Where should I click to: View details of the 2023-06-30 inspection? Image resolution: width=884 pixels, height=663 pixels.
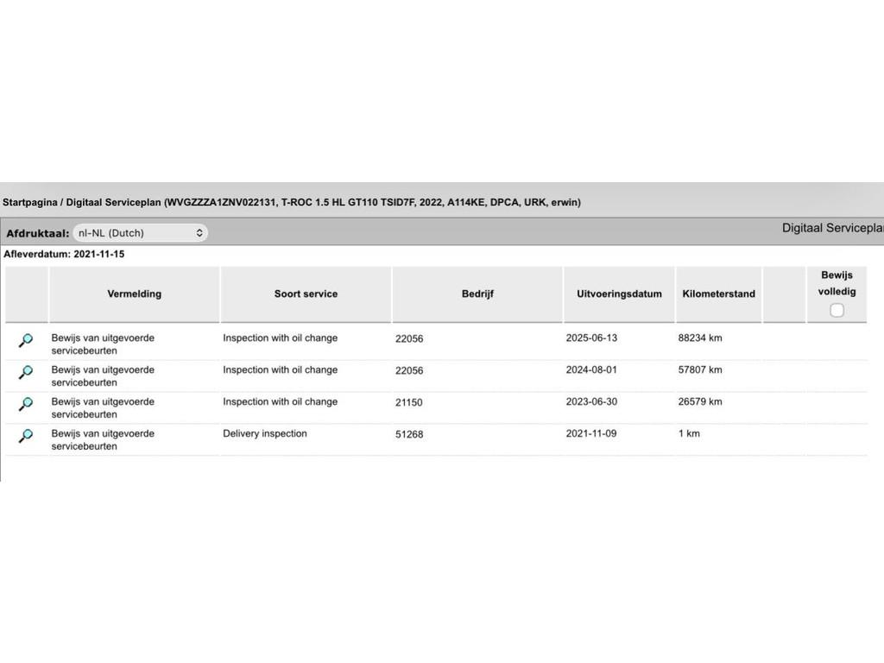coord(26,404)
